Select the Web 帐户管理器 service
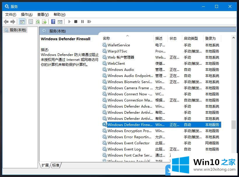Image resolution: width=239 pixels, height=177 pixels. click(x=161, y=57)
